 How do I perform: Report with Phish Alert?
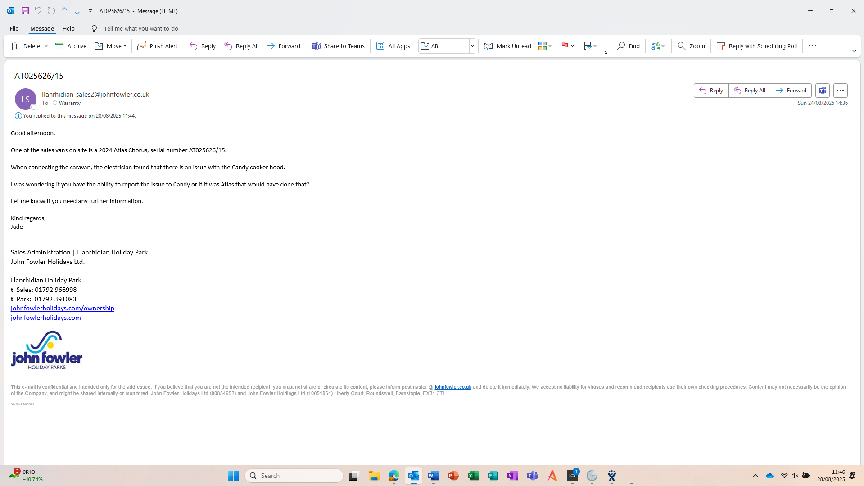pos(158,46)
